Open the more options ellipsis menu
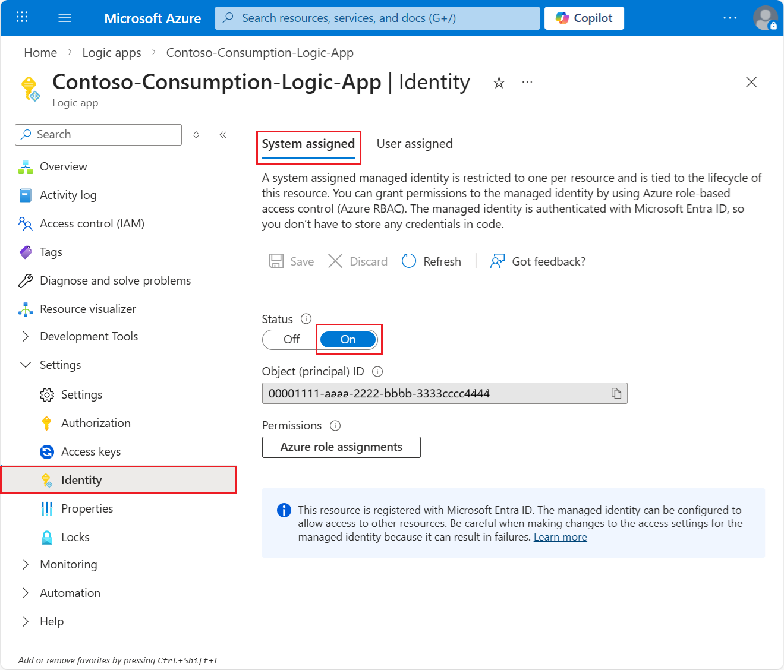Image resolution: width=784 pixels, height=670 pixels. (527, 82)
